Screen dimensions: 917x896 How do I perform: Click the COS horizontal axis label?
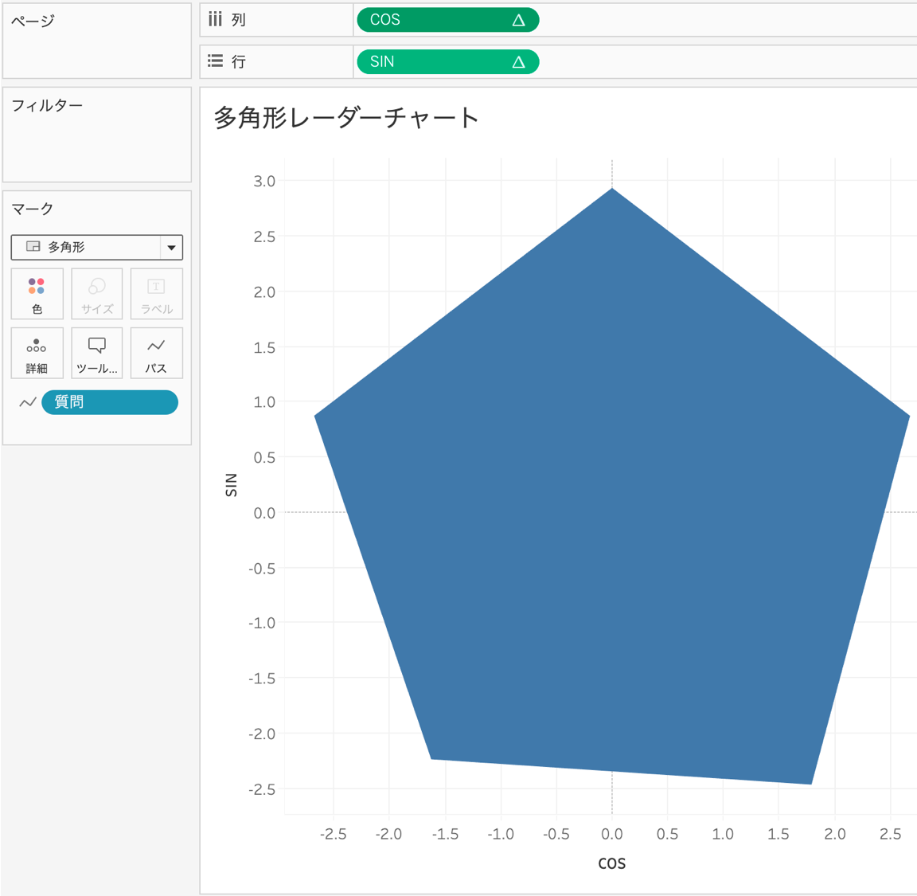click(611, 863)
